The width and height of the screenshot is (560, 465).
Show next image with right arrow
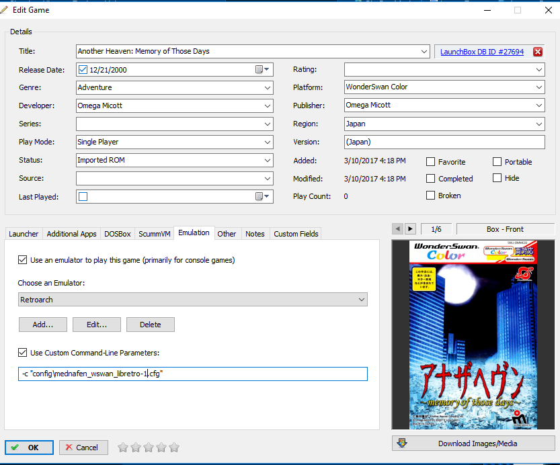410,228
